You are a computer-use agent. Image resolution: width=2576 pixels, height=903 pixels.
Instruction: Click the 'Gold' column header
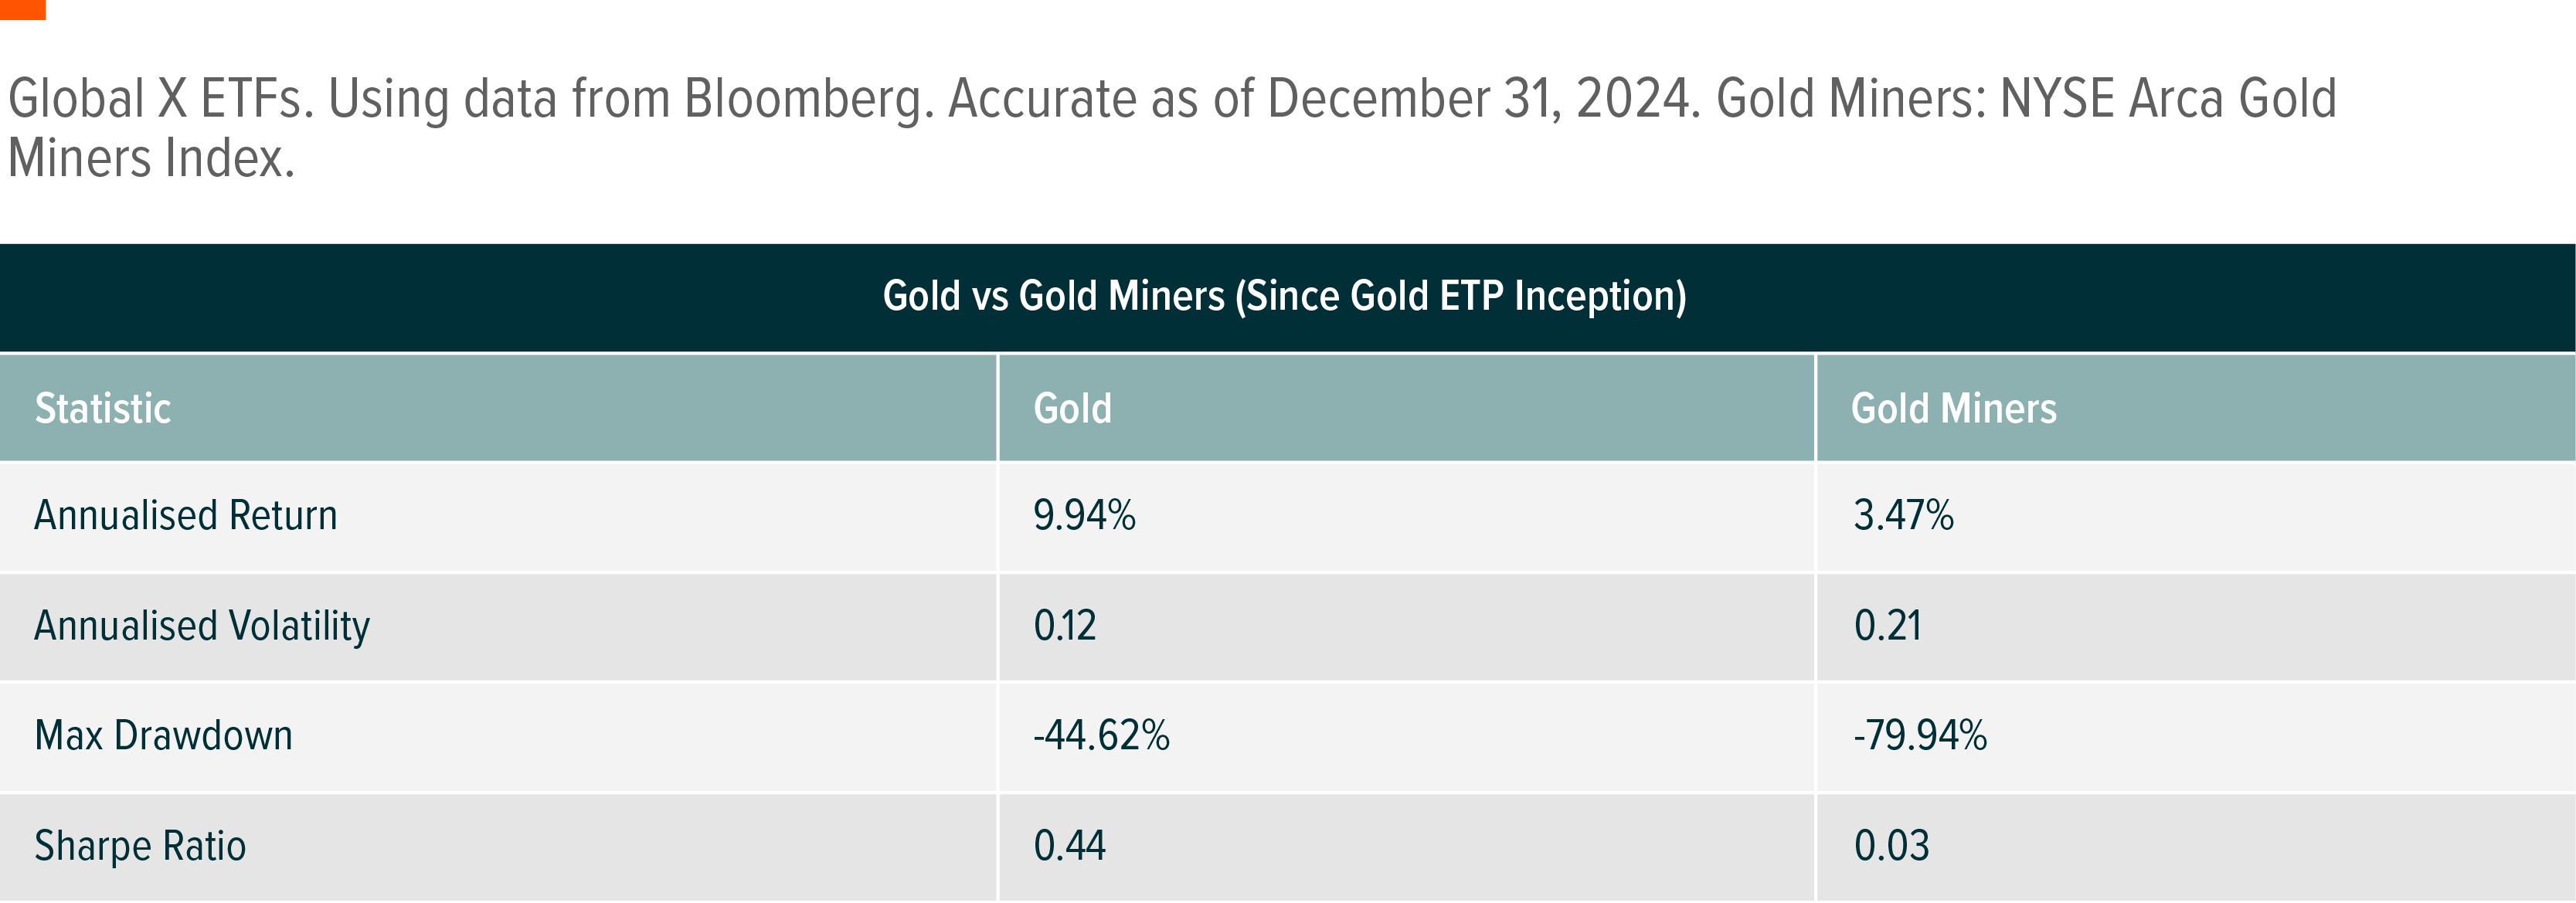[x=1072, y=409]
